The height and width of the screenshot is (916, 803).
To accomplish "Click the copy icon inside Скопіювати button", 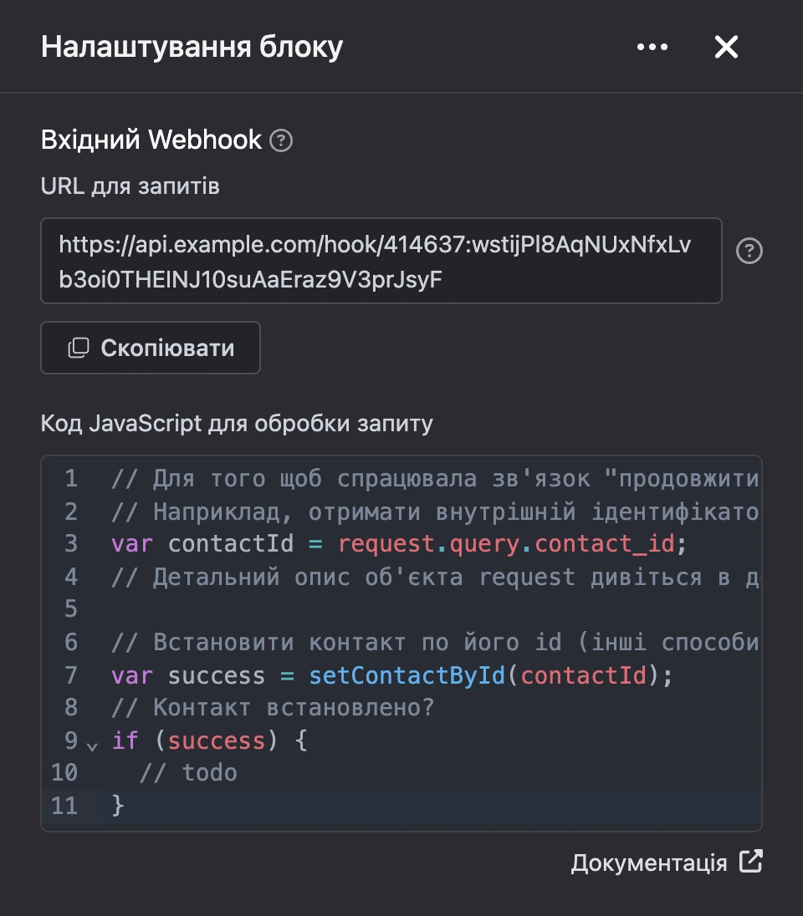I will [79, 348].
